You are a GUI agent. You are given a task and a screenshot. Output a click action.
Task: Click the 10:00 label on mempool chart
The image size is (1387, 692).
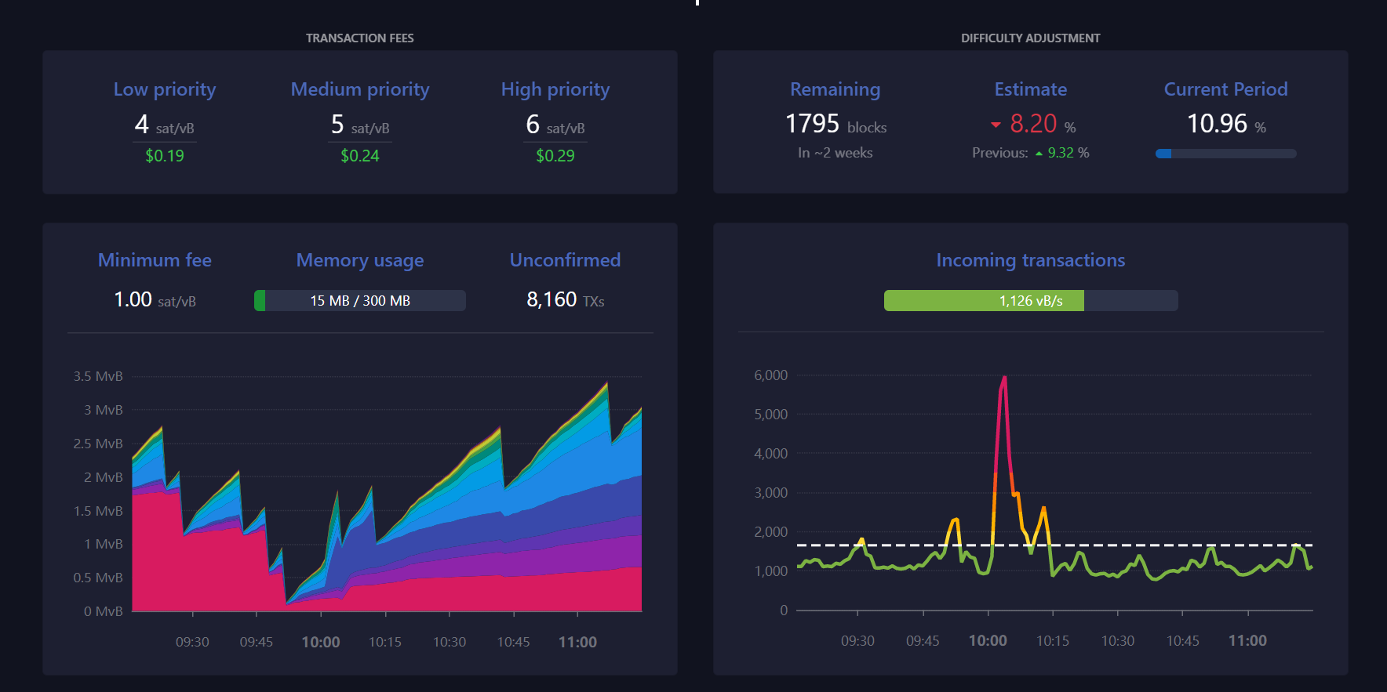[321, 642]
